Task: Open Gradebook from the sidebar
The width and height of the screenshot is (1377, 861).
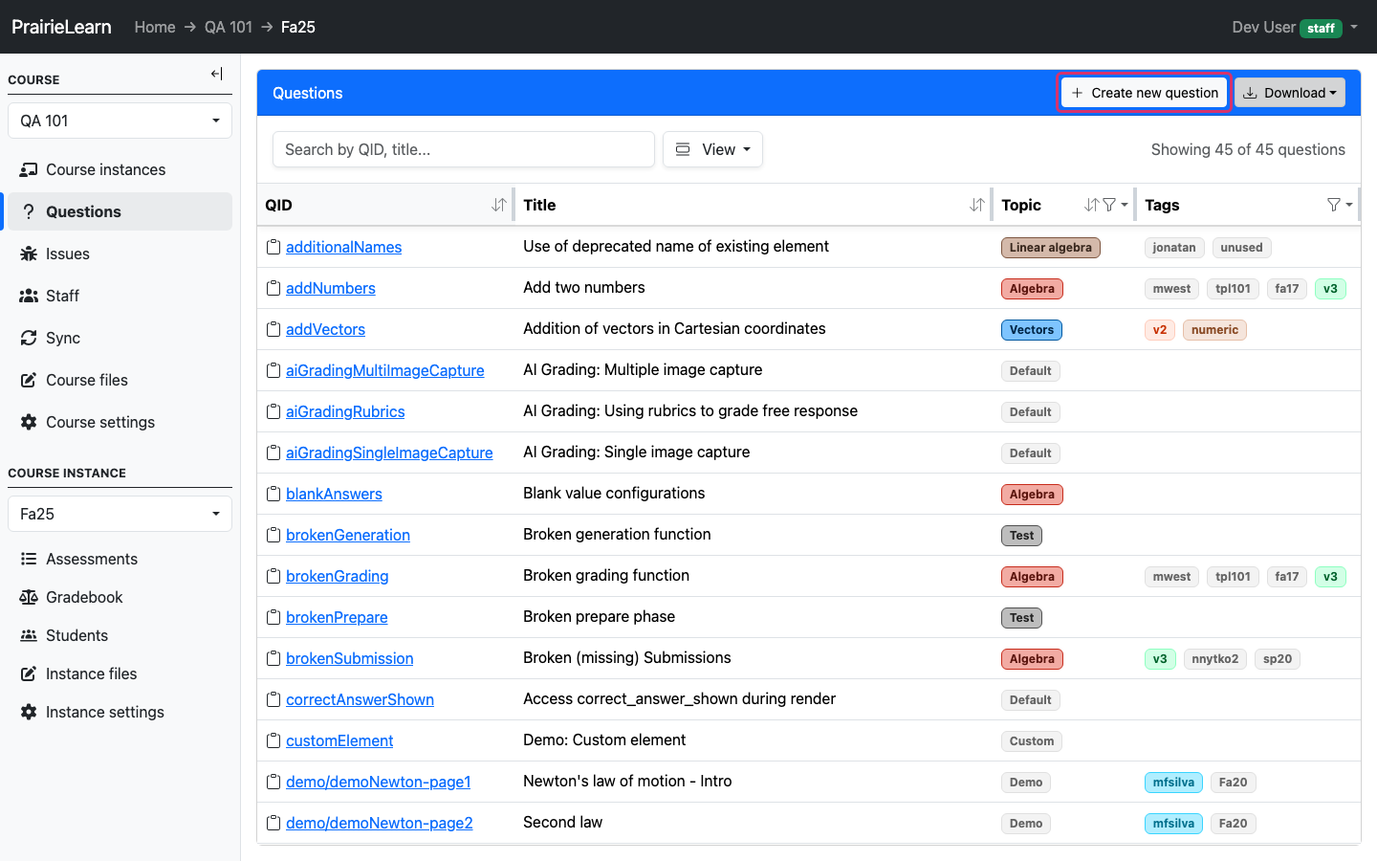Action: pos(84,597)
